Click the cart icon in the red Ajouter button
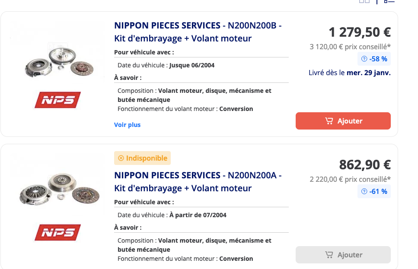The image size is (418, 269). pyautogui.click(x=329, y=121)
